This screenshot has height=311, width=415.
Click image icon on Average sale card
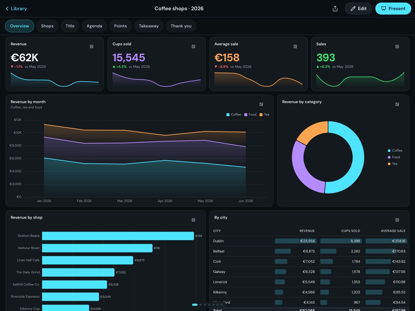[295, 47]
